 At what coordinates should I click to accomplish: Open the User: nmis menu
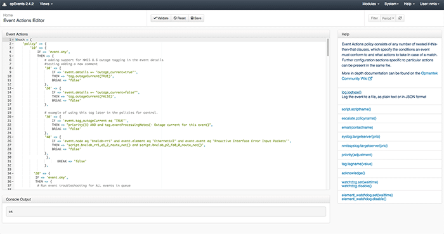[x=429, y=4]
